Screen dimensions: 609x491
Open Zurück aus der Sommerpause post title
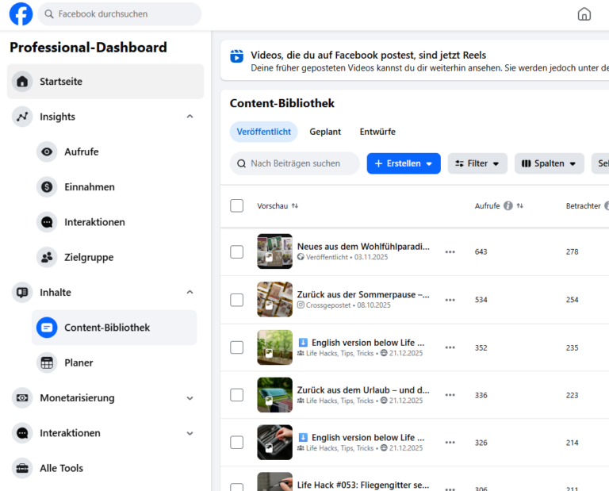363,295
